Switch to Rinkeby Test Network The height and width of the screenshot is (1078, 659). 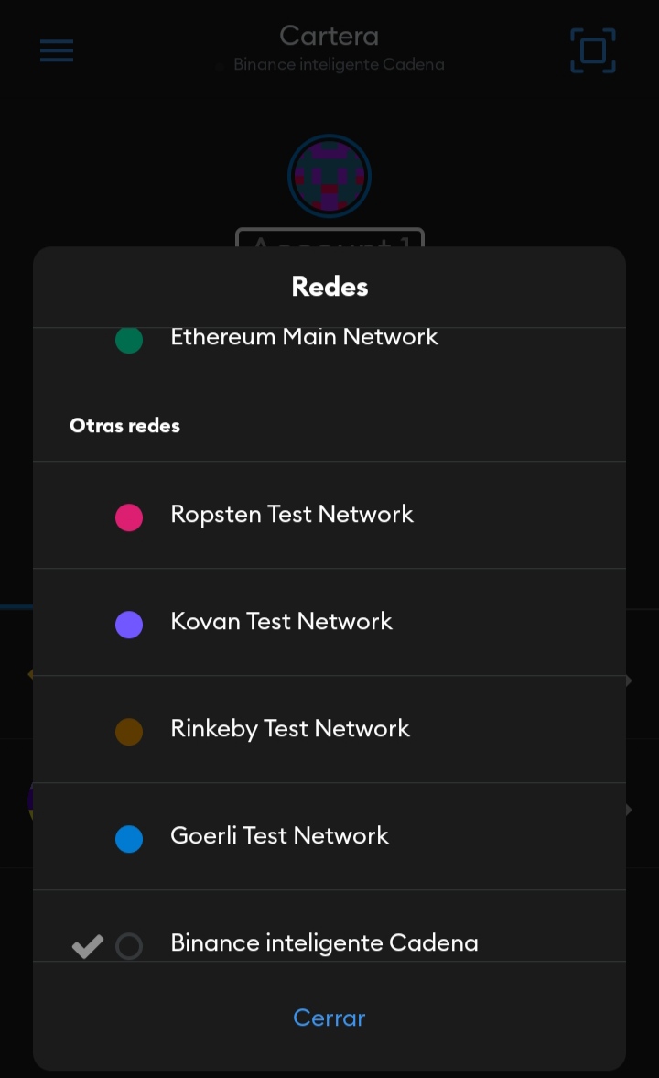[x=329, y=729]
